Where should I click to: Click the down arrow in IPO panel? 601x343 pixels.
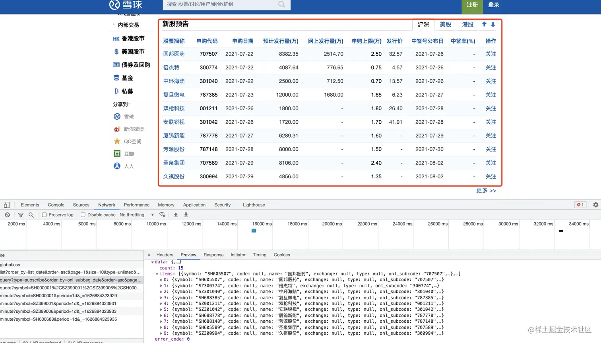click(x=493, y=24)
